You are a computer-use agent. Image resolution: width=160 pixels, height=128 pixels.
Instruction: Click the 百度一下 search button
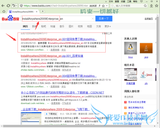click(104, 18)
